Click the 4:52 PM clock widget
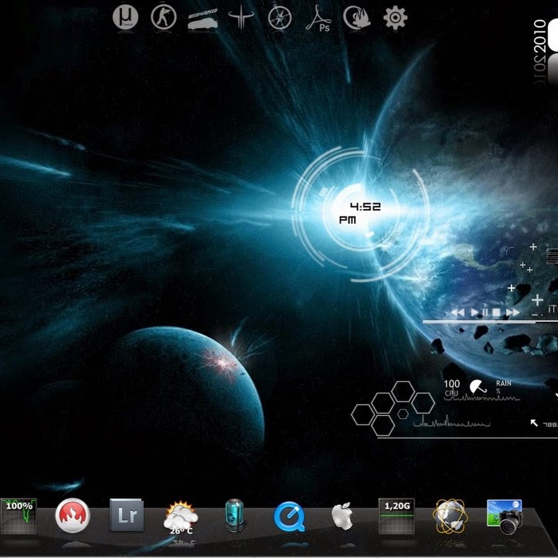 pyautogui.click(x=360, y=213)
